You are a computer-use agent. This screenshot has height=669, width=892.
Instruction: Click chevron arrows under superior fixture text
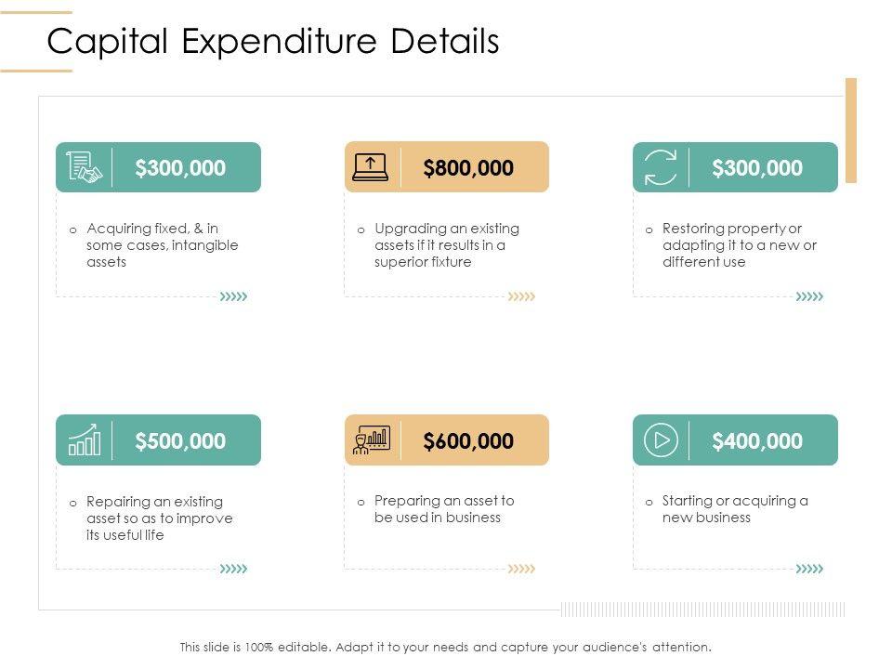522,296
